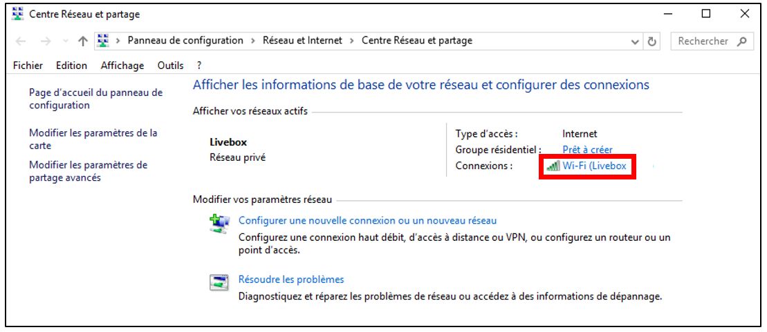Expand the address bar history dropdown

point(635,42)
